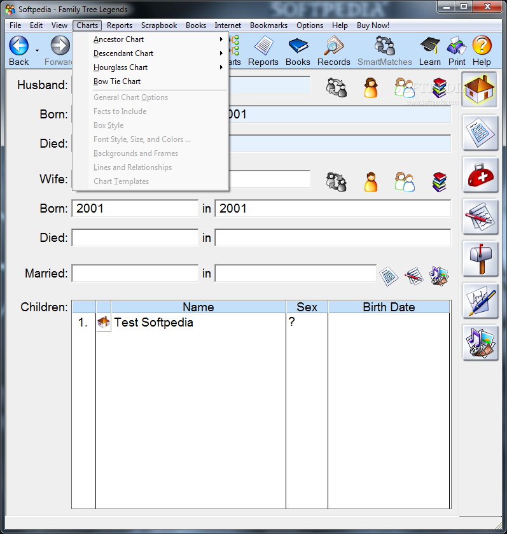Viewport: 507px width, 534px height.
Task: Click house icon beside Test Softpedia
Action: (x=104, y=322)
